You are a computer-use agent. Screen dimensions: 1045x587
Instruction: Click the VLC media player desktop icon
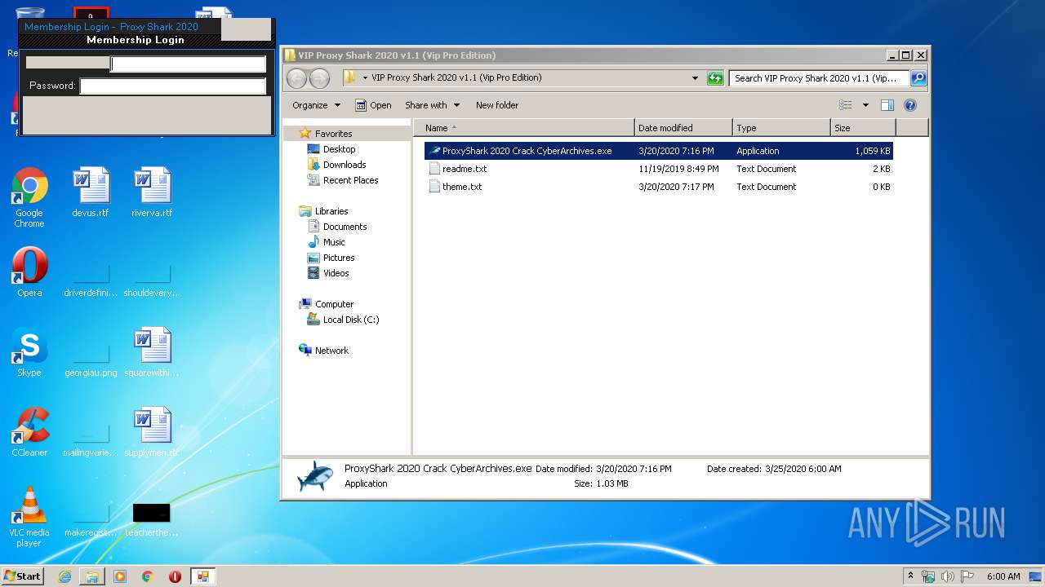click(x=29, y=517)
